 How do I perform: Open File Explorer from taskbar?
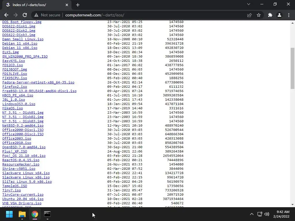coord(22,214)
